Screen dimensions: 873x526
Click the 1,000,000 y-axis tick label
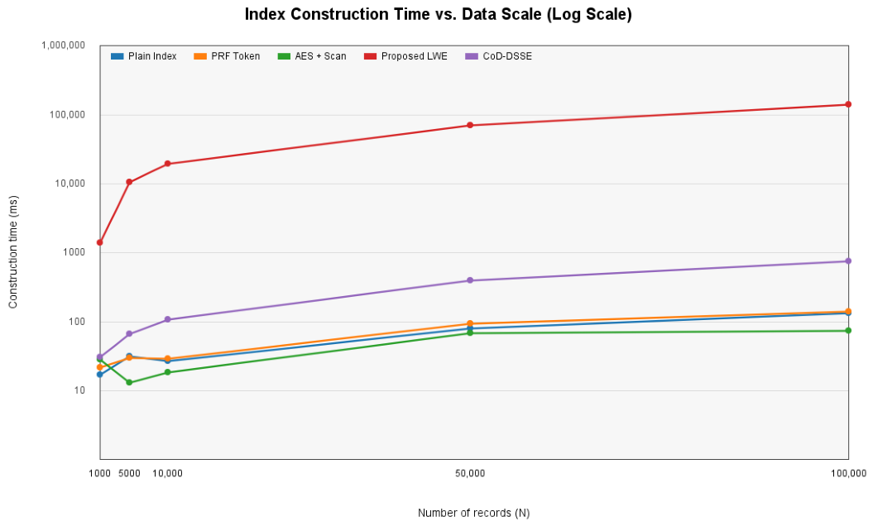[63, 45]
